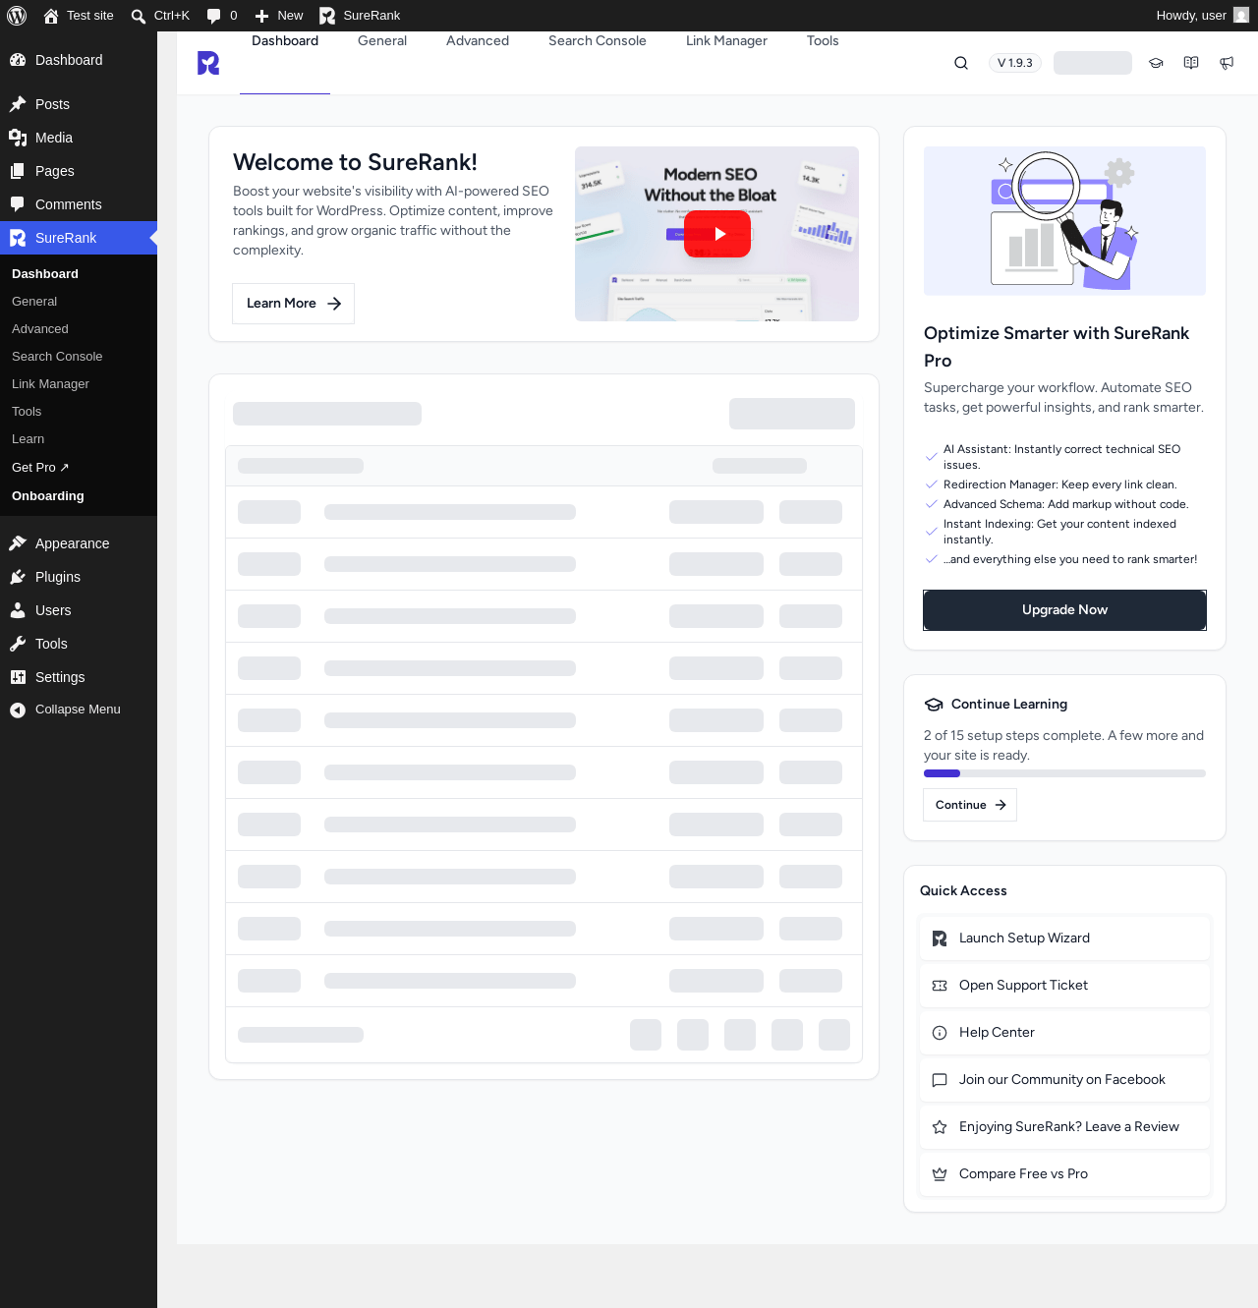This screenshot has height=1308, width=1258.
Task: Select the Tools tab in header
Action: [823, 41]
